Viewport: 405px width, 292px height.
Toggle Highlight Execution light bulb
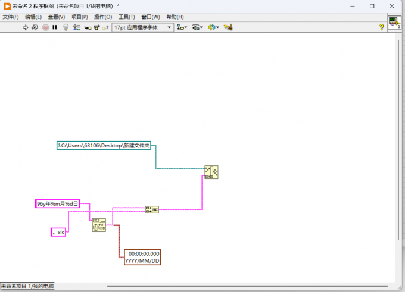[x=66, y=27]
